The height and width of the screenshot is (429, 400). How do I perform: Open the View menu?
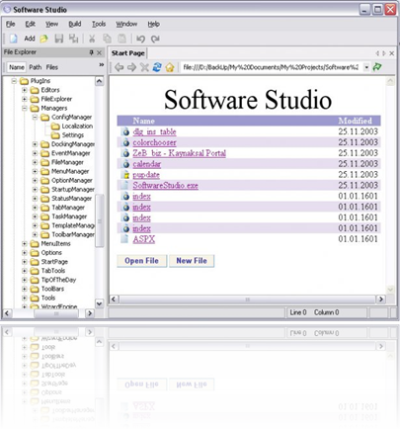(x=51, y=24)
